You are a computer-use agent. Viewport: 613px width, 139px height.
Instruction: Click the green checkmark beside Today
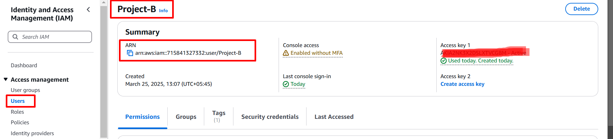(286, 84)
